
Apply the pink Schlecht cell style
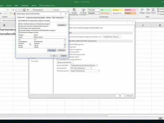[x=130, y=10]
